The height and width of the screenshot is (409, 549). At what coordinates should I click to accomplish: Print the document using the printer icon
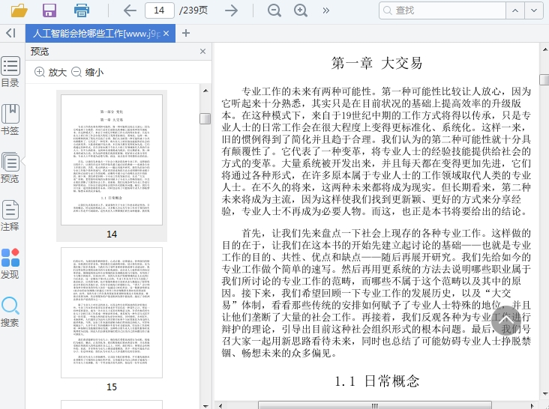82,10
